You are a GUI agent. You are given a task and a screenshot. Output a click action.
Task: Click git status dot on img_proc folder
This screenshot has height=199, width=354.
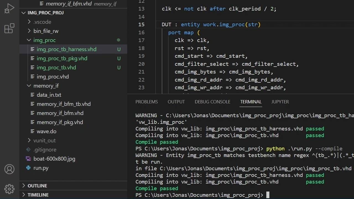pos(119,40)
